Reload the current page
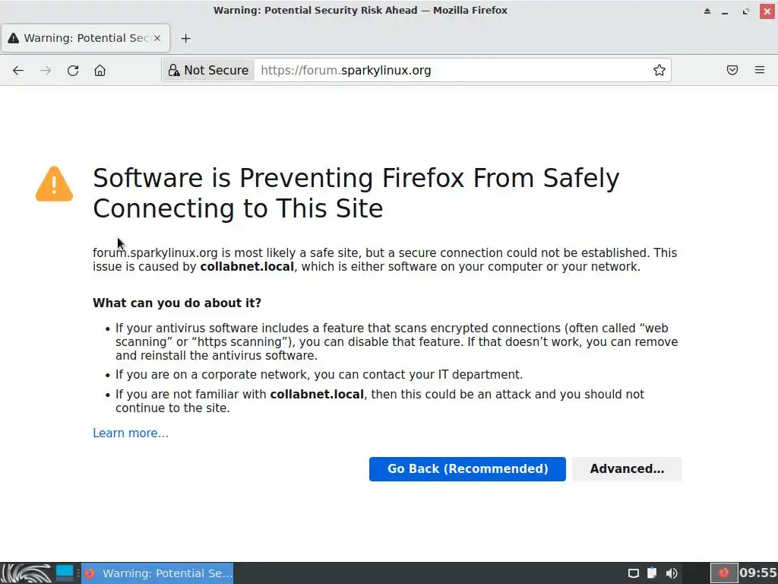This screenshot has width=778, height=584. click(x=73, y=71)
